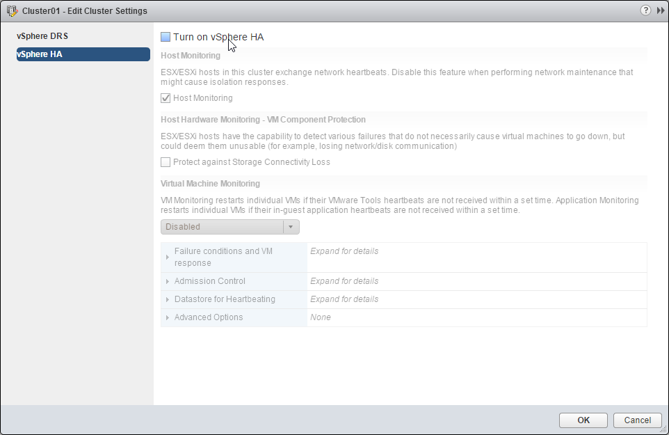Click Expand for details beside Datastore for Heartbeating
This screenshot has width=669, height=435.
point(344,299)
